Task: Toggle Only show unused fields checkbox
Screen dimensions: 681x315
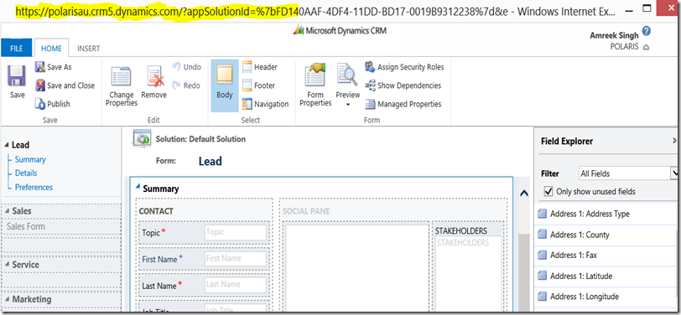Action: [x=548, y=191]
